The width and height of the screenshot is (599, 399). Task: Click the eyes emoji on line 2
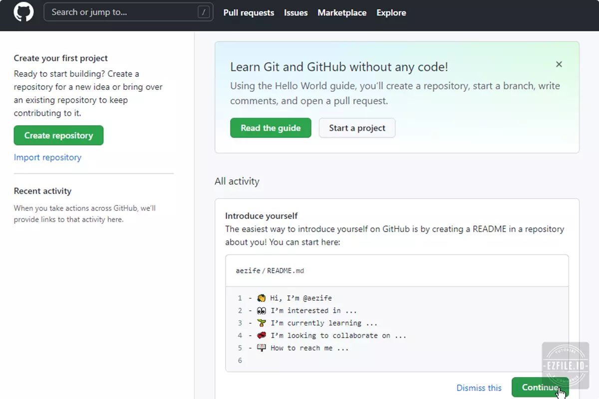[x=261, y=311]
